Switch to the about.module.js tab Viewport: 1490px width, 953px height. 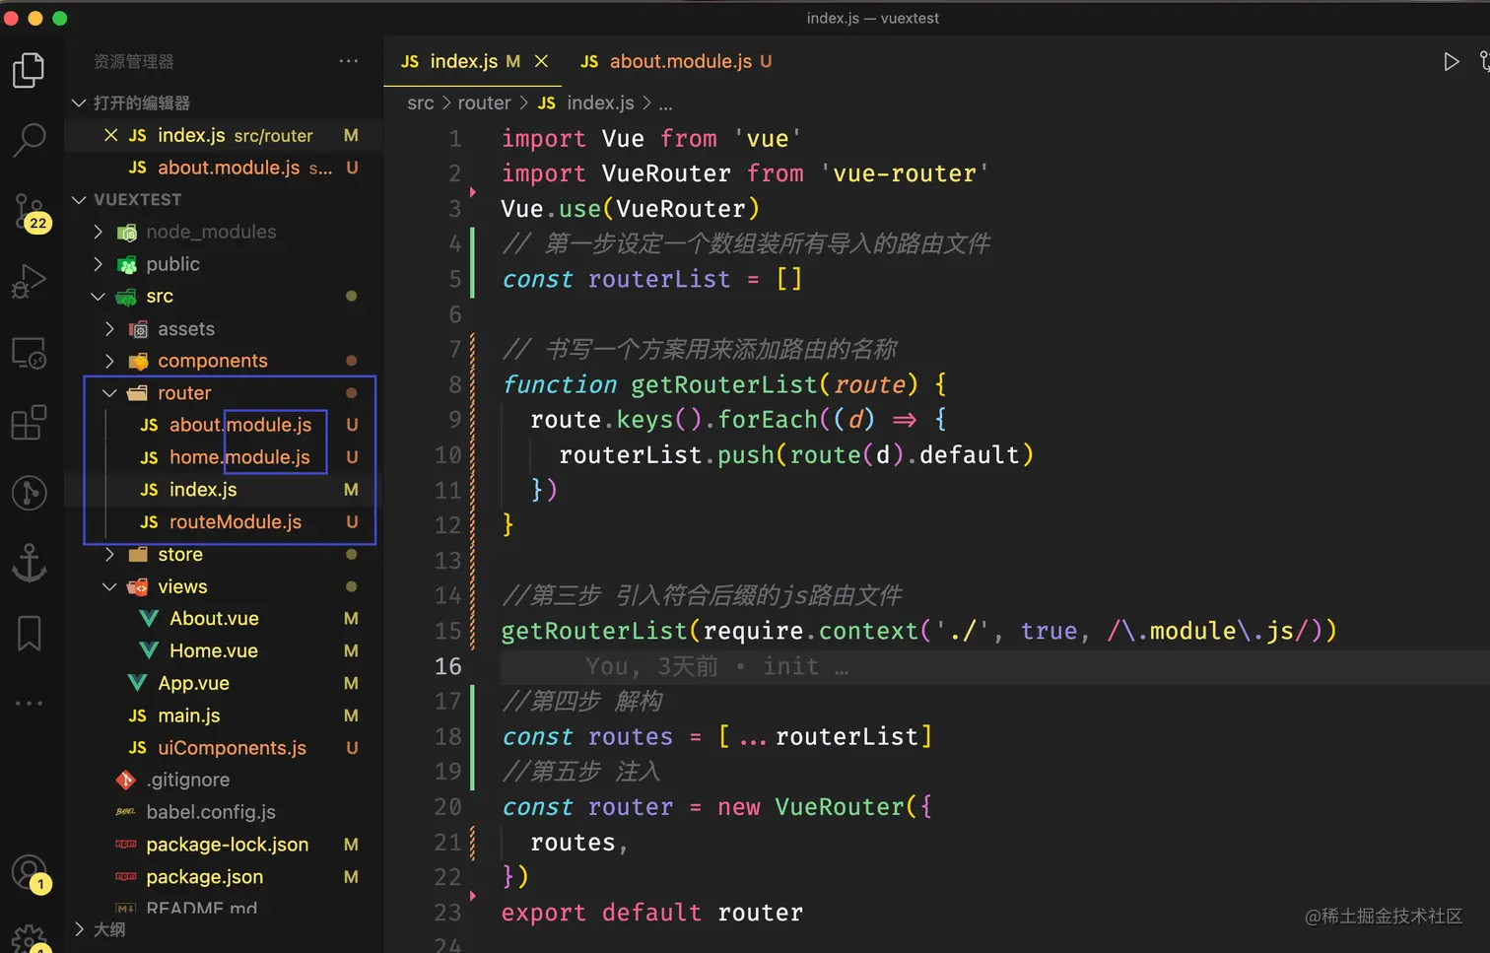[x=675, y=61]
